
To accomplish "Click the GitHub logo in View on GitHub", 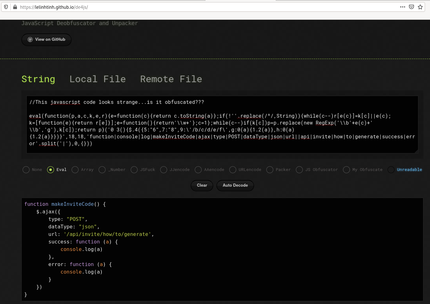I will pos(30,40).
